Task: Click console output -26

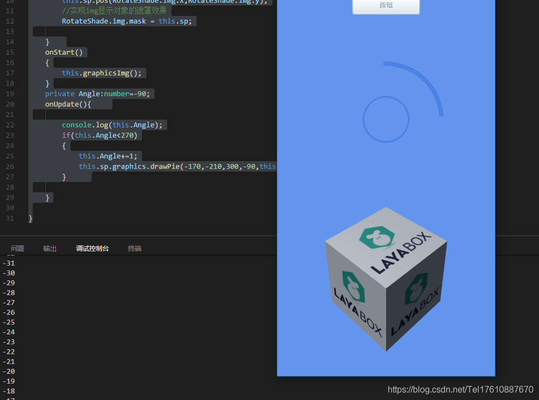Action: pyautogui.click(x=9, y=313)
